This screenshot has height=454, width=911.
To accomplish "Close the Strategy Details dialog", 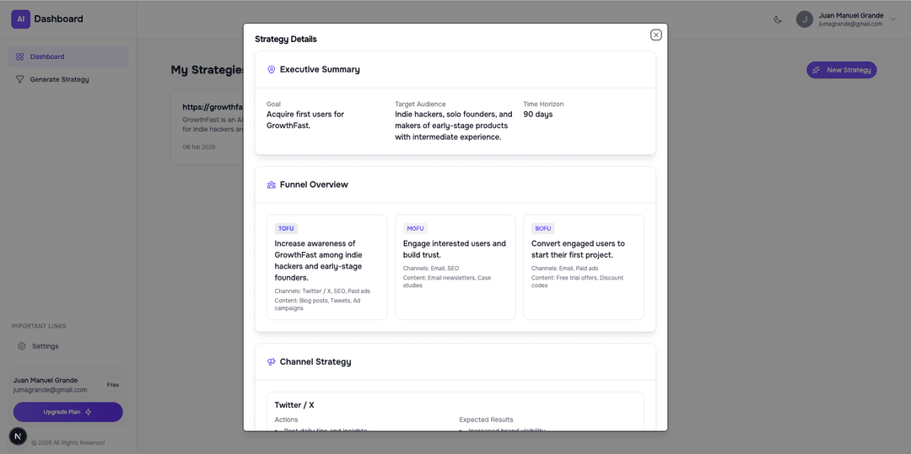I will point(655,35).
